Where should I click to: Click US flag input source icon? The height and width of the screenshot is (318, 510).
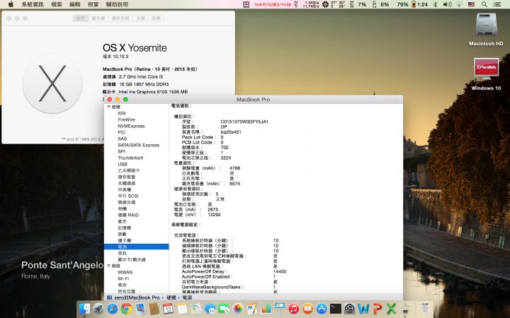(x=471, y=4)
